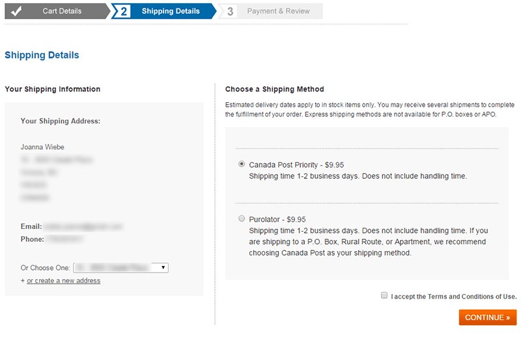The height and width of the screenshot is (337, 521).
Task: Click the step 2 number icon
Action: [x=124, y=11]
